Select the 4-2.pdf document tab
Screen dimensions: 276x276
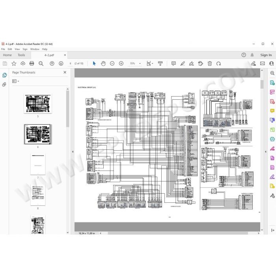49,55
